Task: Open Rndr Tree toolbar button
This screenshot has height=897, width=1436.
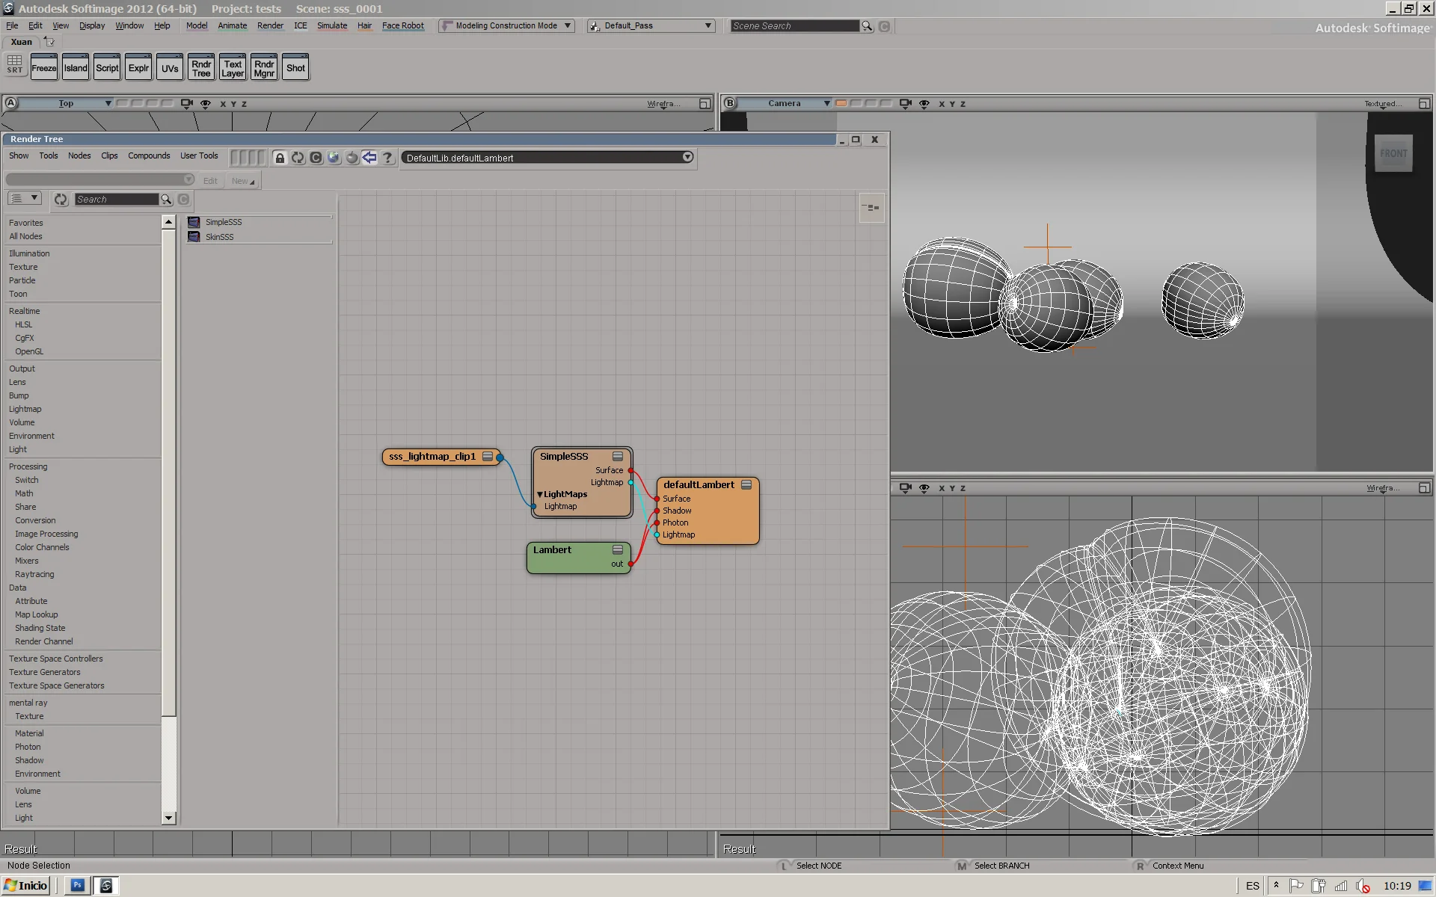Action: [201, 68]
